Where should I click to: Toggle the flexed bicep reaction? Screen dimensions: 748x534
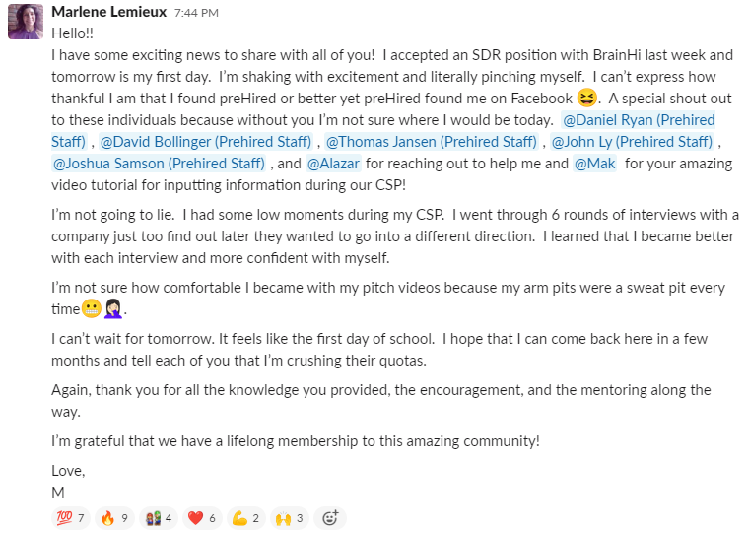pos(244,517)
